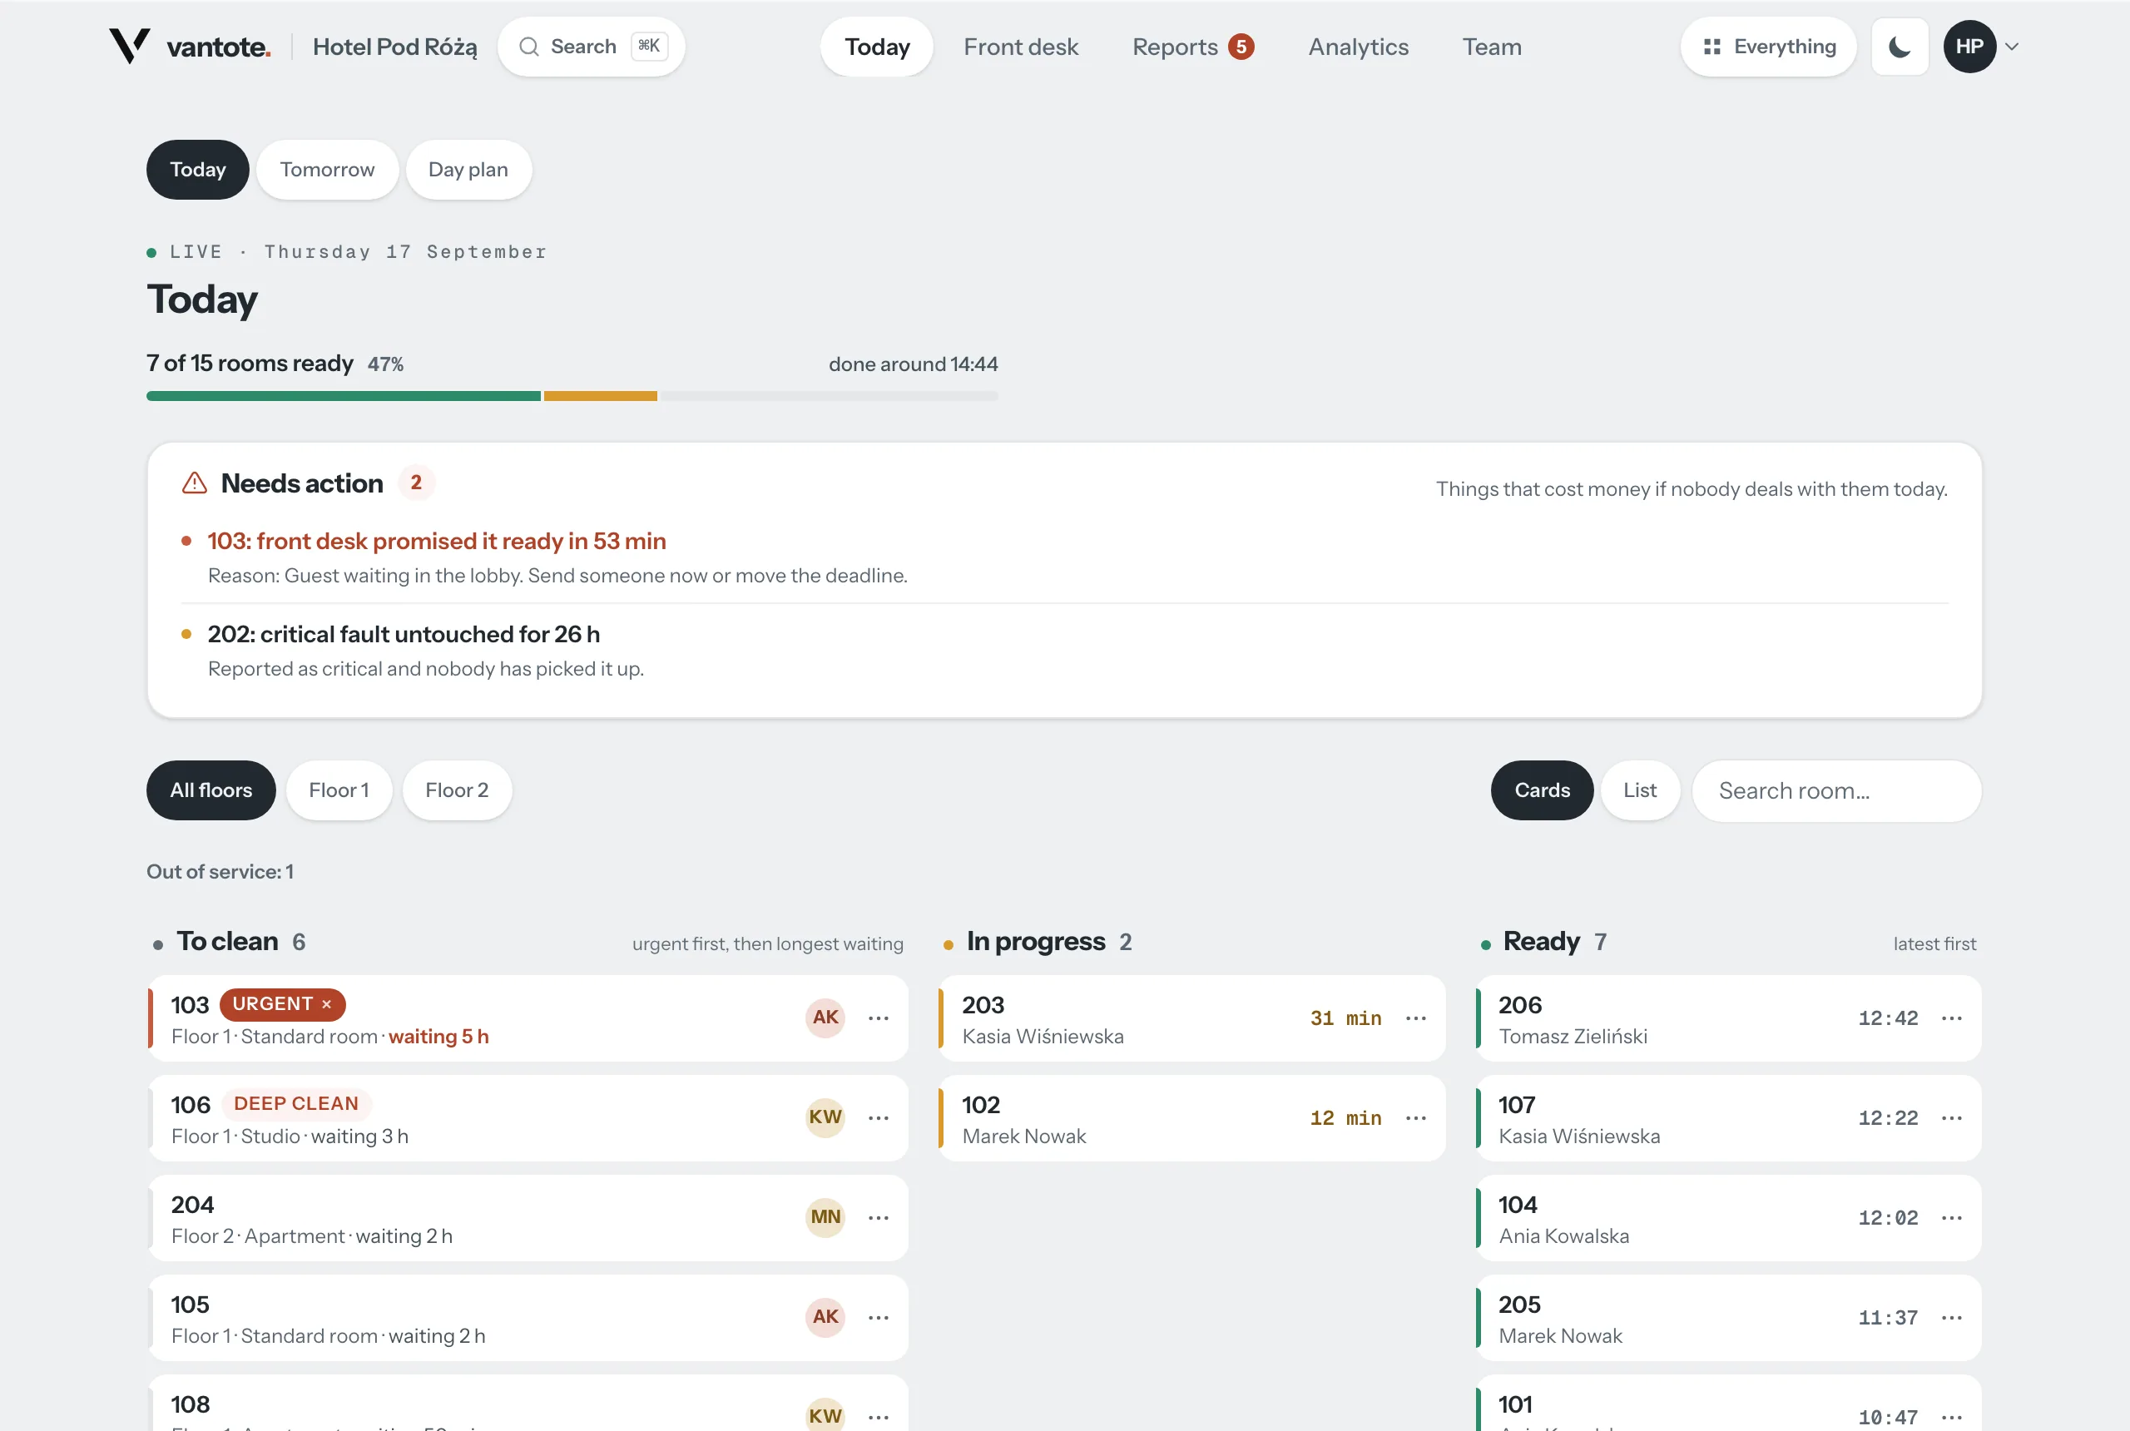Open the HP profile avatar menu
Screen dimensions: 2130x1431
(1969, 47)
